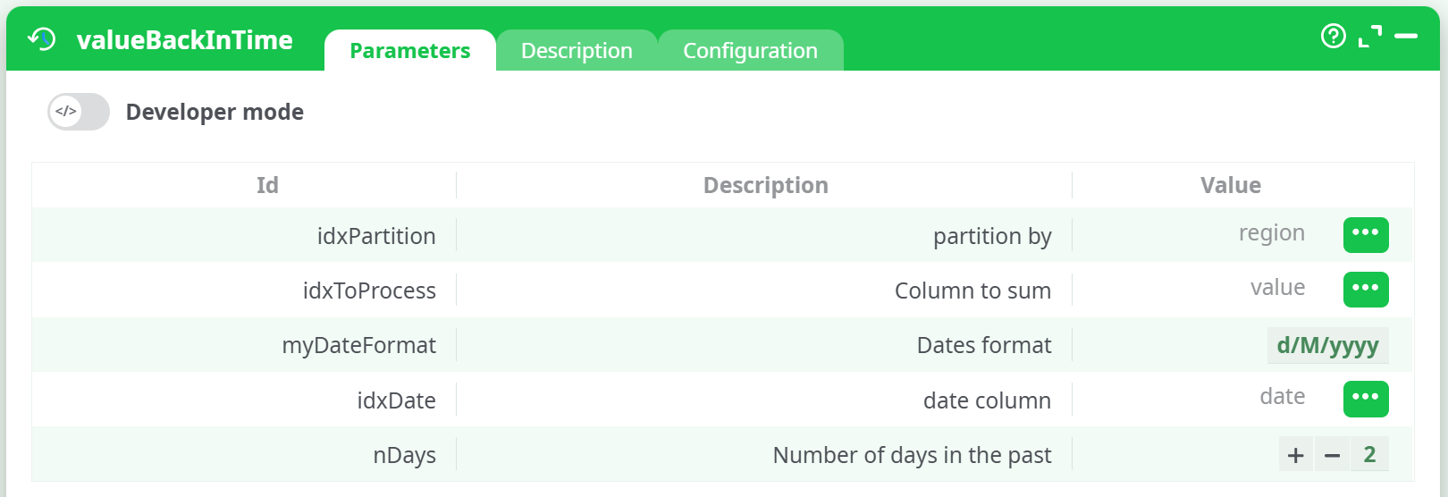Open the help question mark icon

(1333, 36)
